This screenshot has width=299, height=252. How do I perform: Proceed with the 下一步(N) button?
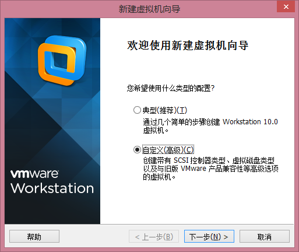coord(209,236)
